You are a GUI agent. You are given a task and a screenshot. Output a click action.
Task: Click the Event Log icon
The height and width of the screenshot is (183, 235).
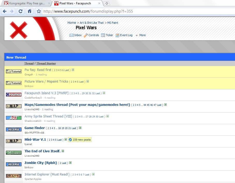(x=117, y=35)
